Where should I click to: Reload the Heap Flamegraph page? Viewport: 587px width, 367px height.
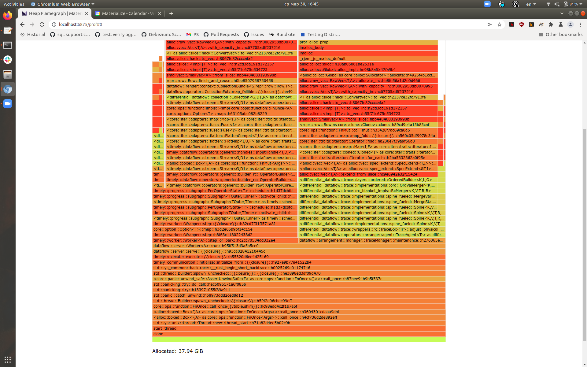tap(42, 24)
